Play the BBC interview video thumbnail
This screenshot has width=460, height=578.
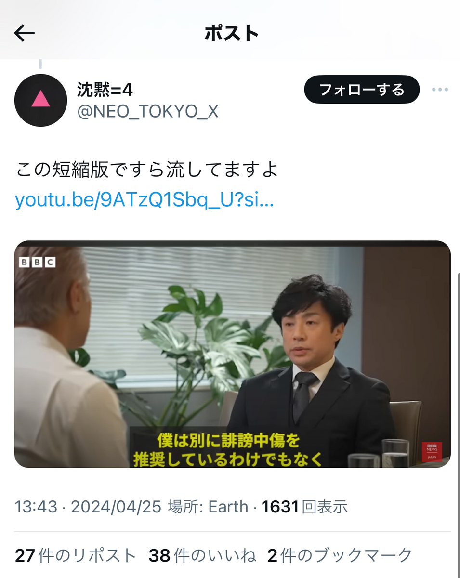pyautogui.click(x=232, y=354)
